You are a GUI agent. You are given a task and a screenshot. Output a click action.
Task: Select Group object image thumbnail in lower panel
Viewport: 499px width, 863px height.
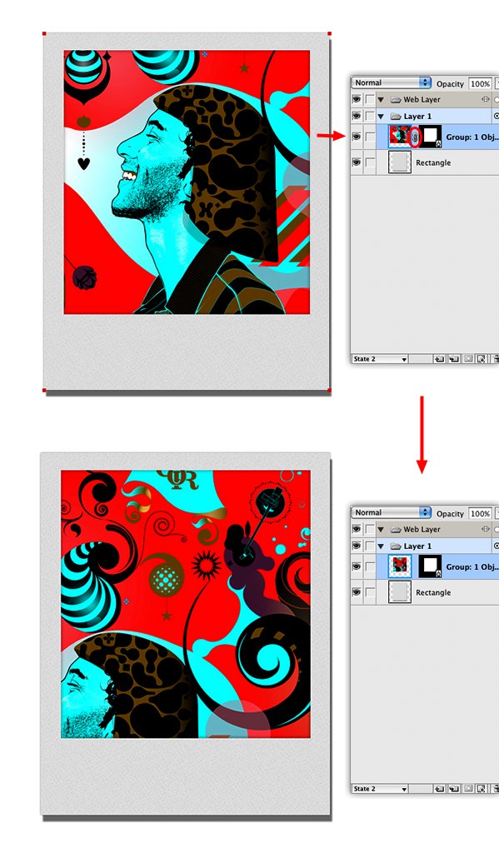tap(400, 566)
